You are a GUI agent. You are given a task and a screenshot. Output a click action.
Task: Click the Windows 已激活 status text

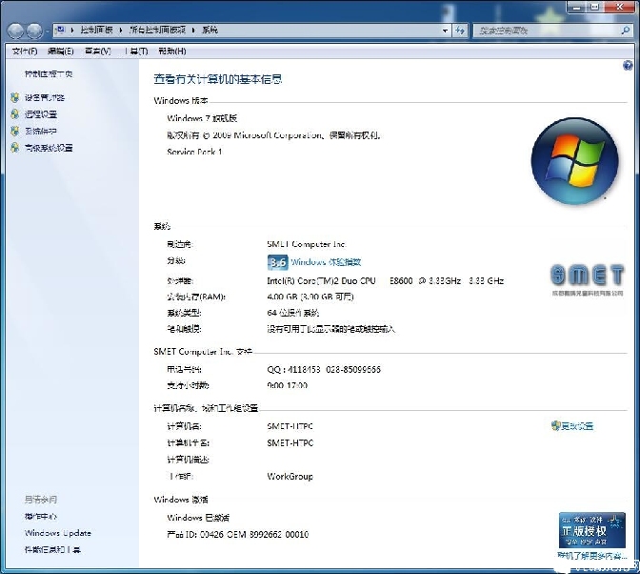click(x=198, y=518)
